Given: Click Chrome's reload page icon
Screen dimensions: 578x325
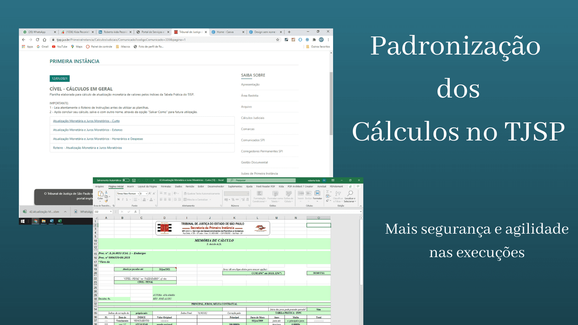Looking at the screenshot, I should [x=38, y=40].
